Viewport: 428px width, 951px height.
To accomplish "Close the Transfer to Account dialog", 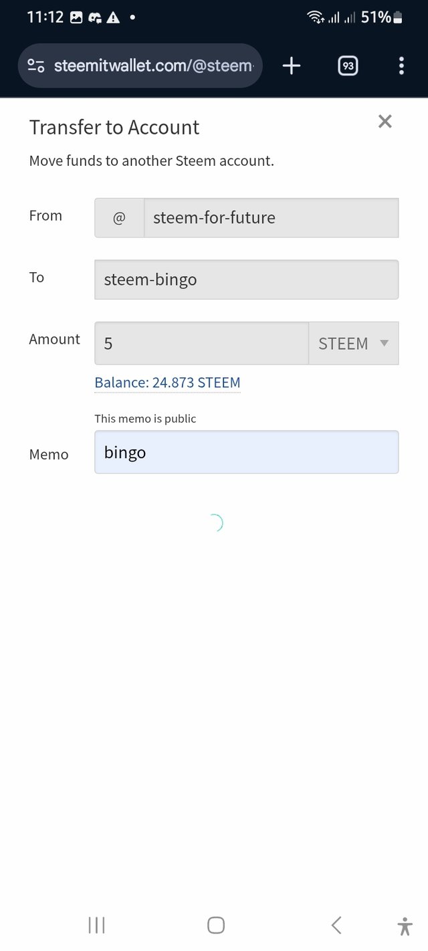I will point(385,121).
